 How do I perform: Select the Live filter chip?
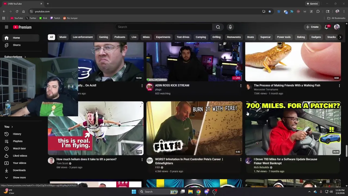(134, 37)
